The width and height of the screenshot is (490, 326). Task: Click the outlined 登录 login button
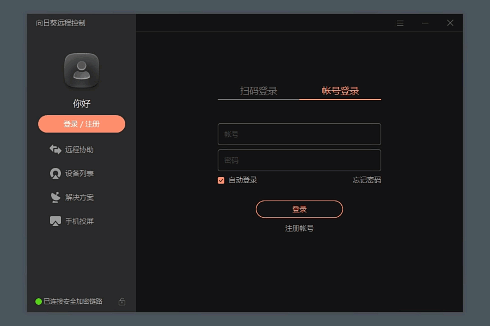point(299,209)
